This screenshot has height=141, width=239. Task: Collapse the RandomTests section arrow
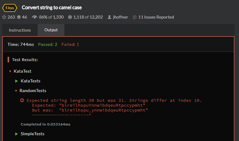(16, 91)
